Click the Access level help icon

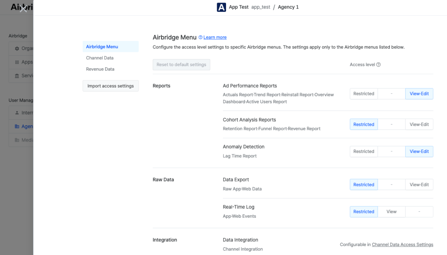pyautogui.click(x=378, y=64)
